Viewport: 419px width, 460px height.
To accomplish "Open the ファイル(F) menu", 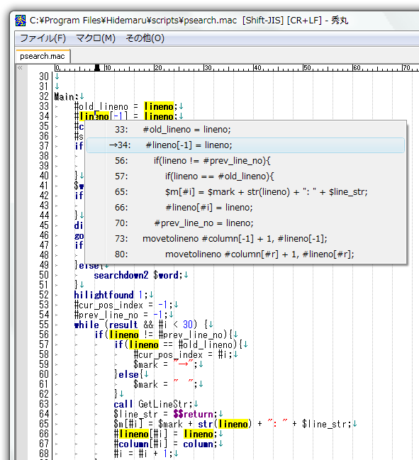I will tap(43, 38).
